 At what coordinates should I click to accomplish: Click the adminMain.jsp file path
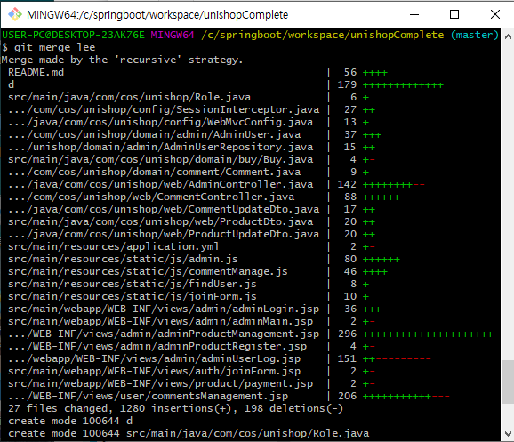161,321
